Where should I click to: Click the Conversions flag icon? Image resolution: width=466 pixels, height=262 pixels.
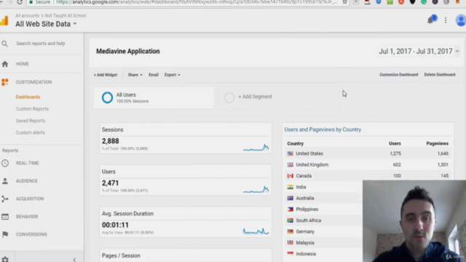5,234
